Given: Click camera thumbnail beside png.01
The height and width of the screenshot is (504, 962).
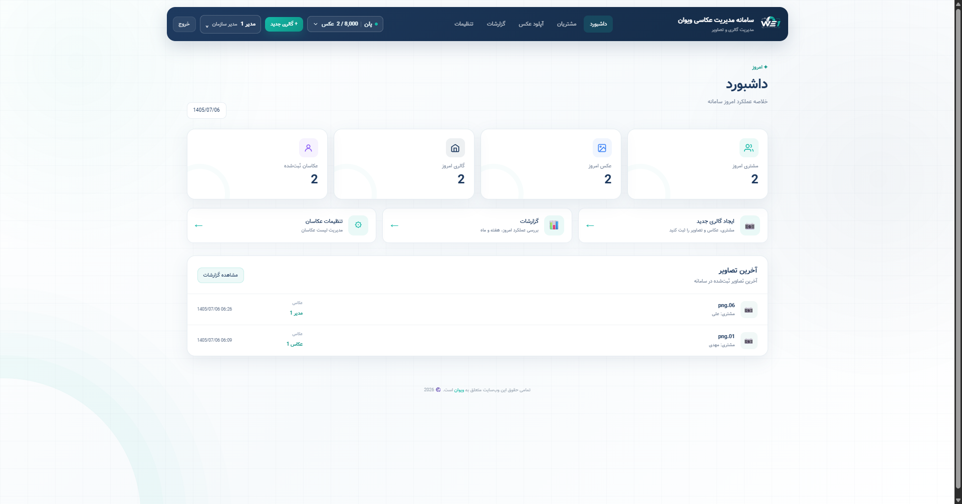Looking at the screenshot, I should [x=749, y=341].
